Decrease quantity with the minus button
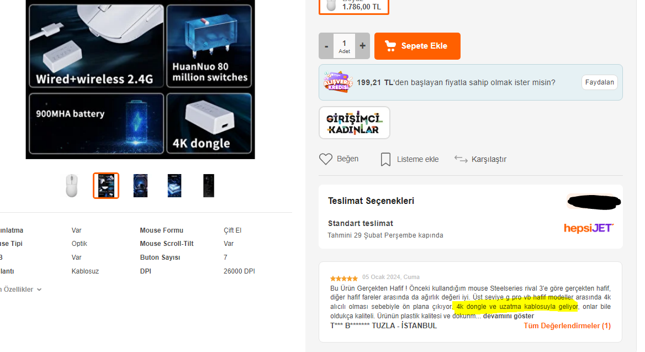The width and height of the screenshot is (645, 352). tap(326, 46)
